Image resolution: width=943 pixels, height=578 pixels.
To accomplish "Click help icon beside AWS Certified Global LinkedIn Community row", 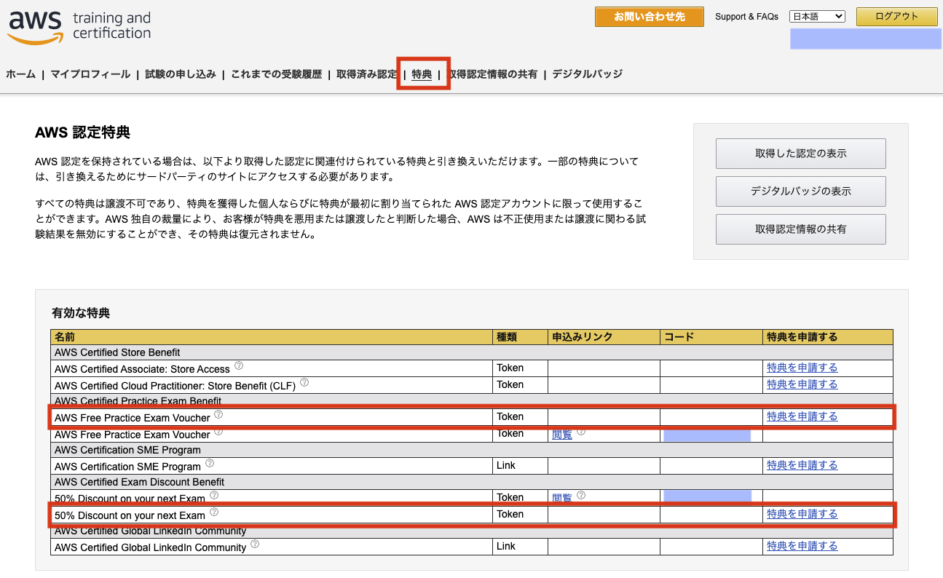I will [x=255, y=544].
